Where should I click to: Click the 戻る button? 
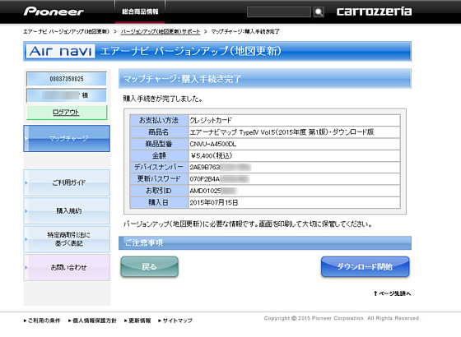coord(149,266)
